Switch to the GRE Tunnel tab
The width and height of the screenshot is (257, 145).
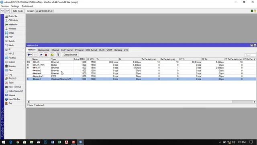[x=91, y=50]
